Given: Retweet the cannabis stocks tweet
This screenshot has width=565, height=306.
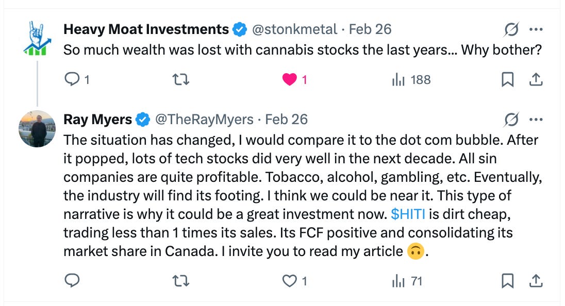Looking at the screenshot, I should click(181, 79).
